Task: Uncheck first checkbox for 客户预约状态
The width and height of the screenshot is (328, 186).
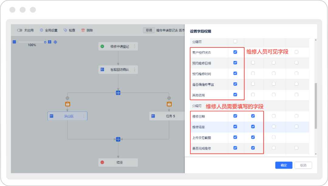Action: click(x=235, y=52)
